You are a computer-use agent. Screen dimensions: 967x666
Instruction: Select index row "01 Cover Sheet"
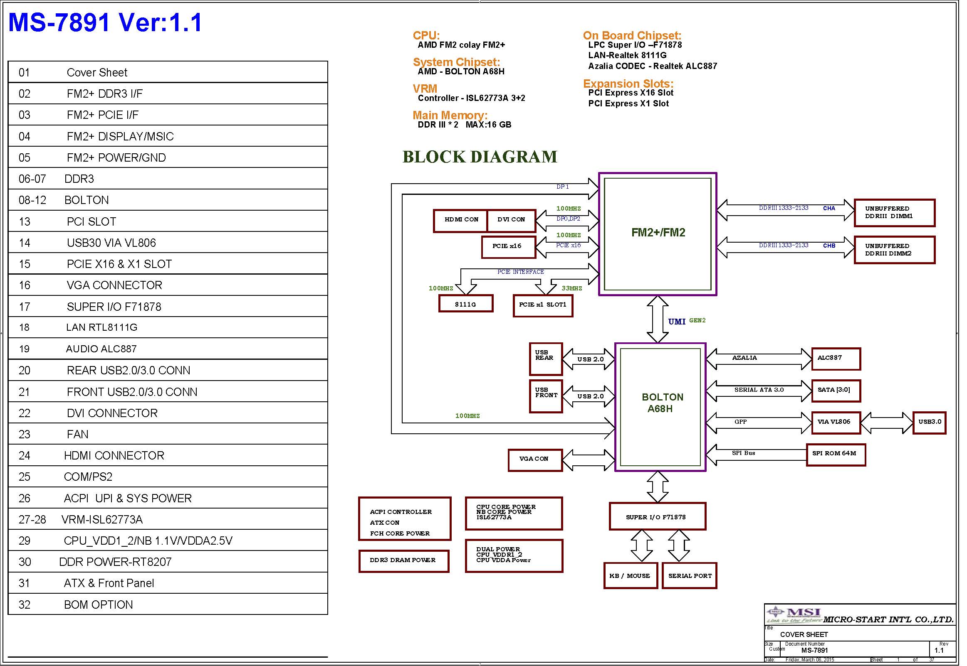tap(168, 72)
